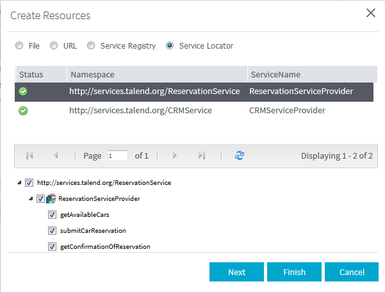Select the Service Registry radio option
This screenshot has height=293, width=385.
pyautogui.click(x=91, y=46)
